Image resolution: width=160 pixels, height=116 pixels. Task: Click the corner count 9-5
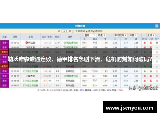point(57,76)
